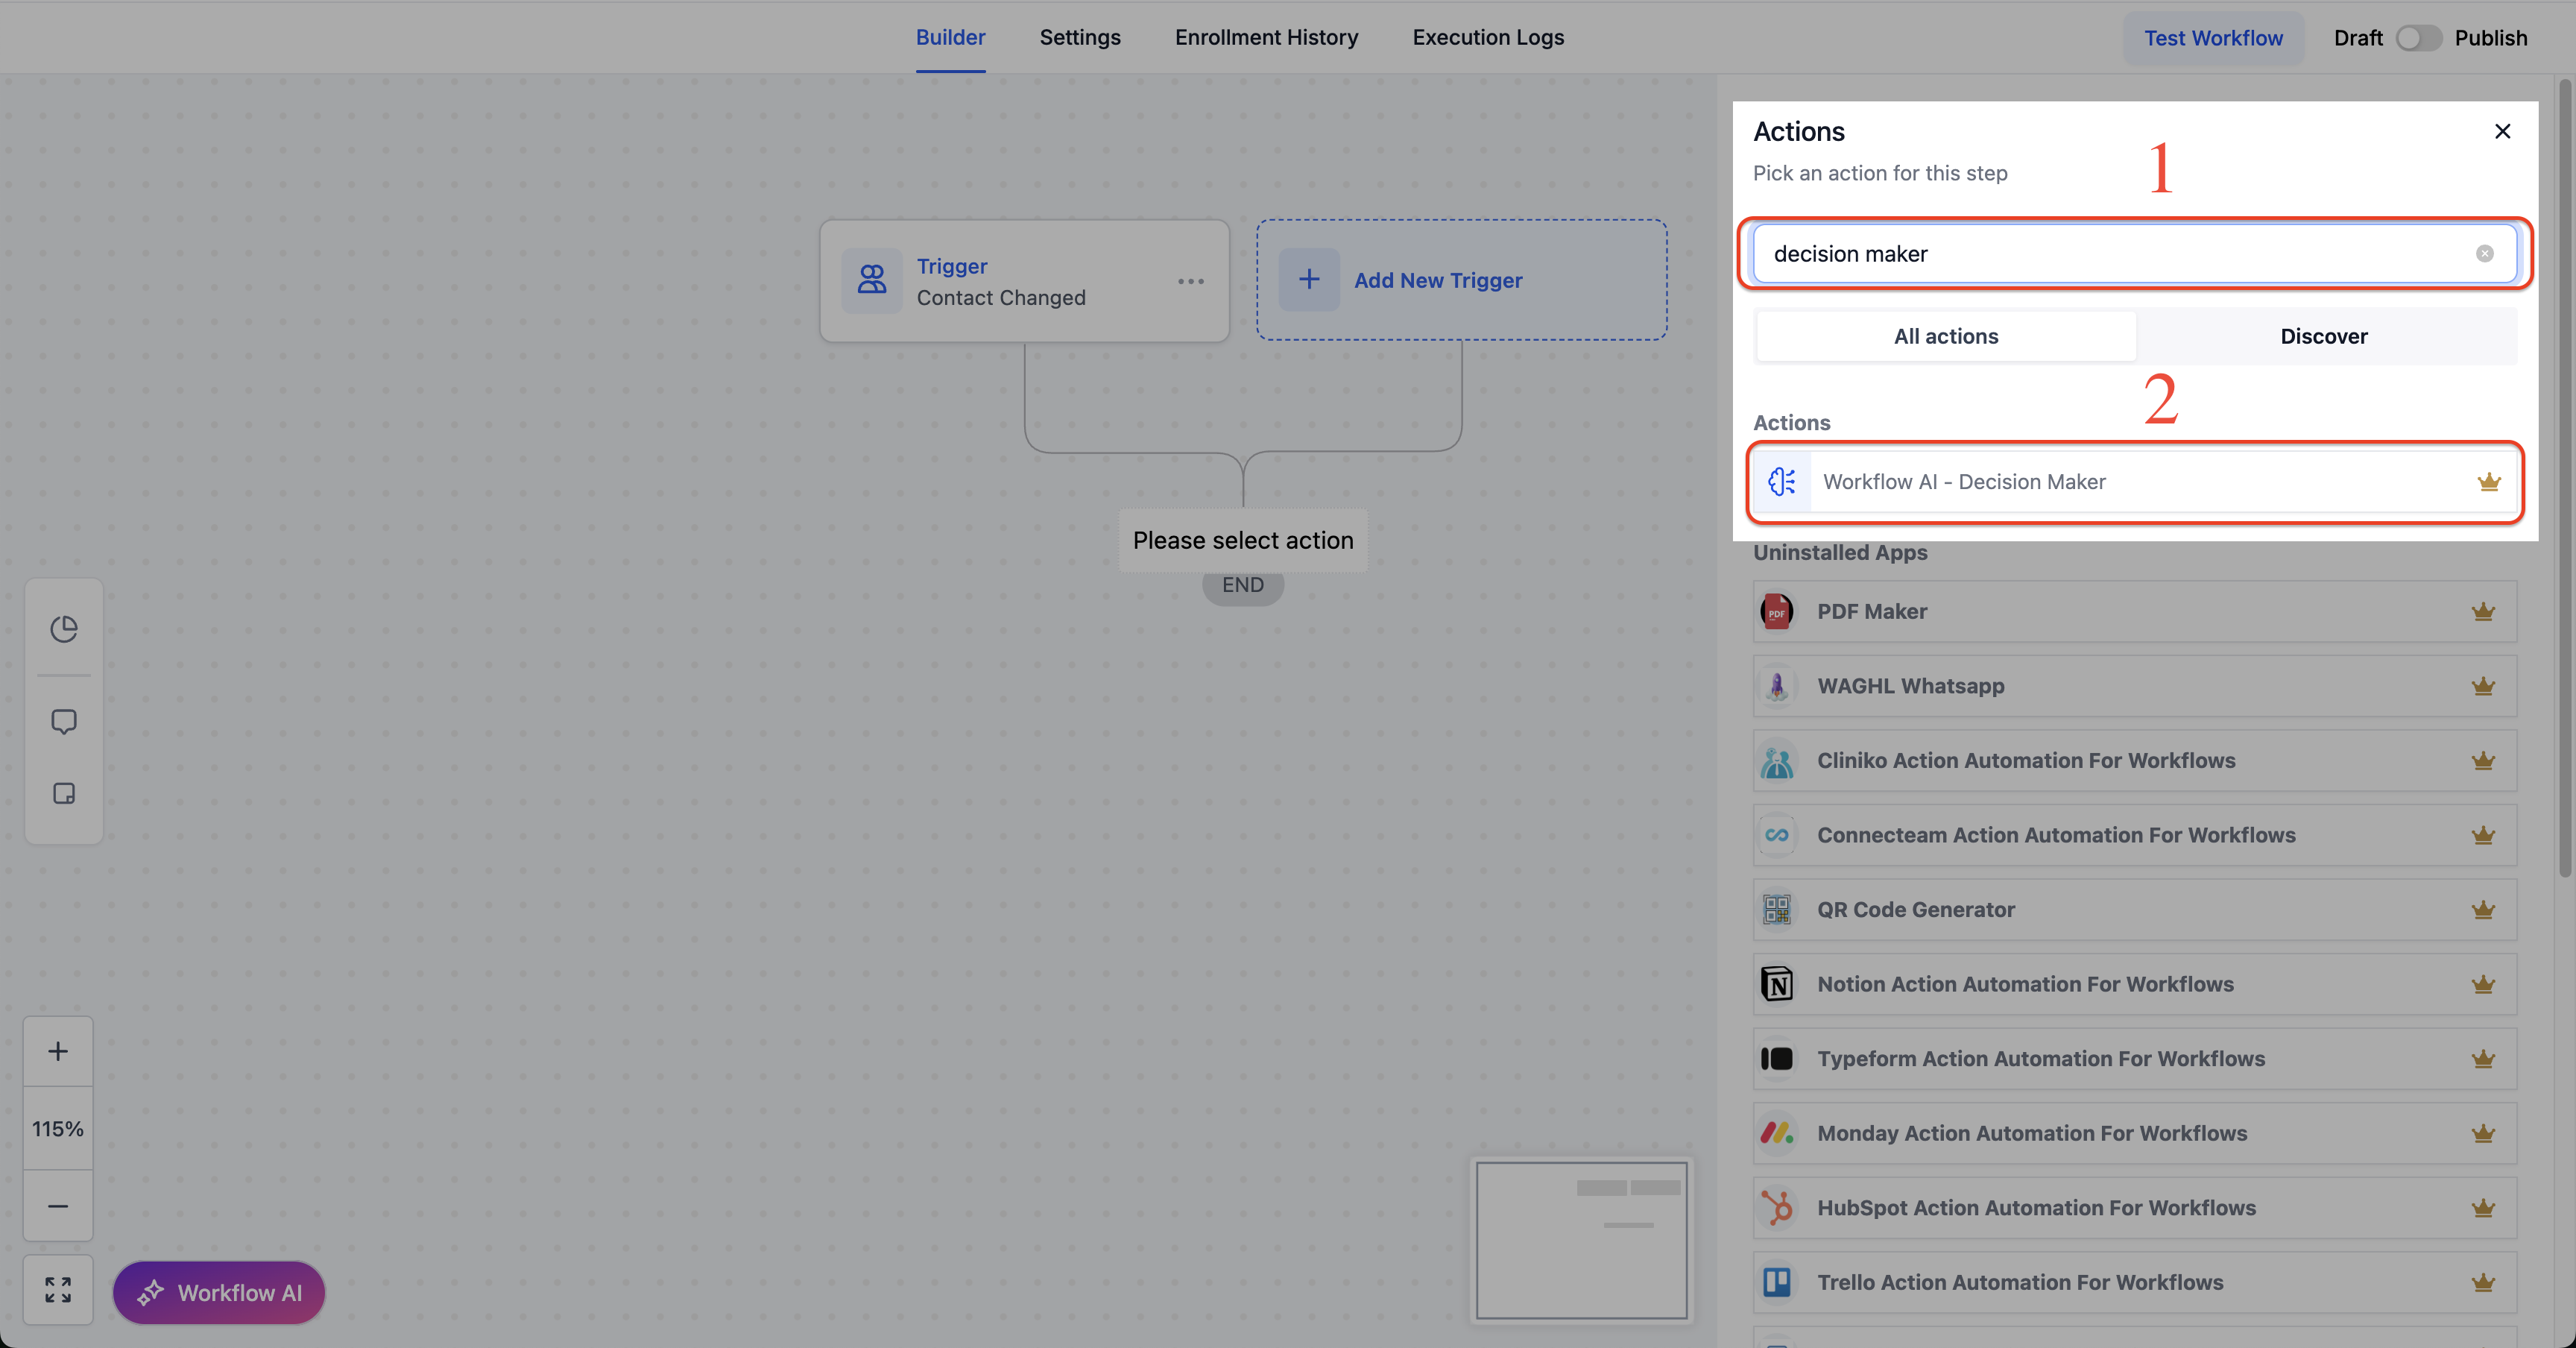
Task: Click the Notion app icon
Action: pos(1777,985)
